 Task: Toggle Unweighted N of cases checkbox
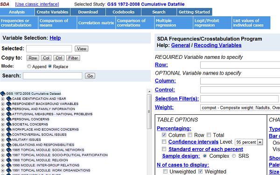click(x=165, y=171)
